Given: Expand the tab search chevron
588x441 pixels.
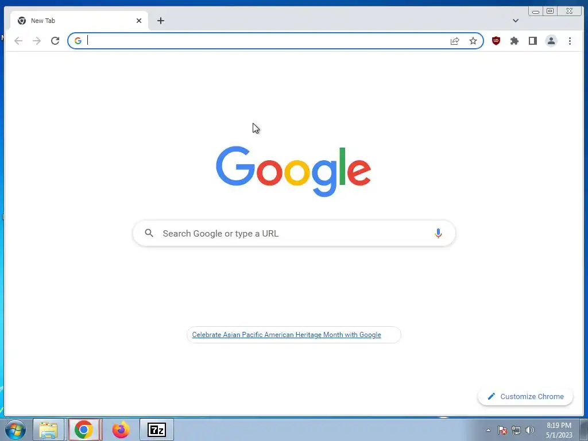Looking at the screenshot, I should click(516, 21).
